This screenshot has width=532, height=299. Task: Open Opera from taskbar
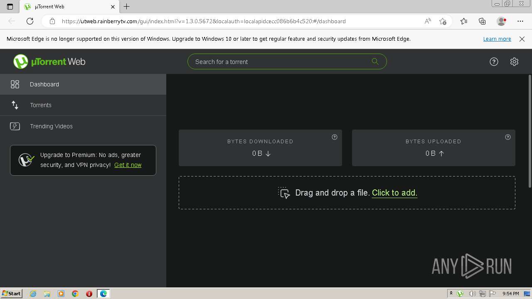coord(89,294)
